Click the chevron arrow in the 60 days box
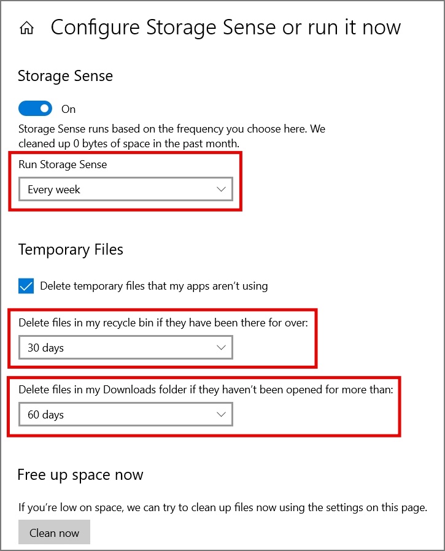The width and height of the screenshot is (445, 551). click(222, 415)
